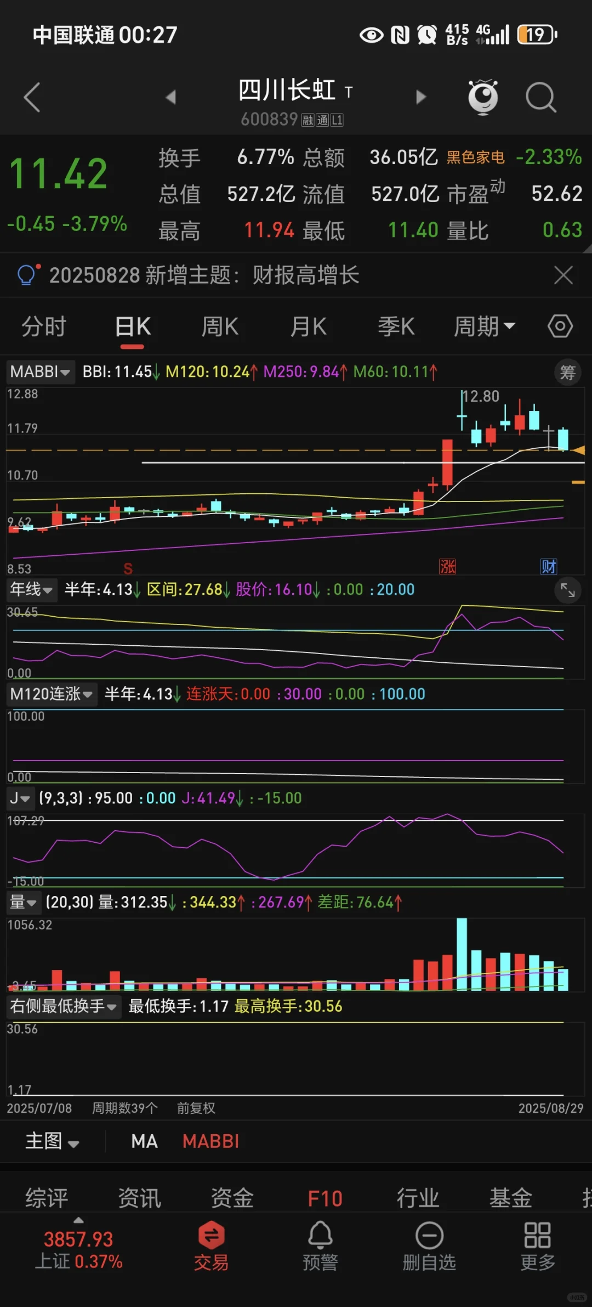Tap the 周期数39个 period count label
This screenshot has height=1307, width=592.
pyautogui.click(x=125, y=1108)
